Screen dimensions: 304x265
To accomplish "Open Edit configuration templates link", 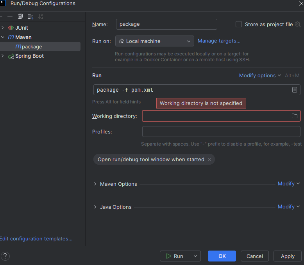I will (36, 238).
